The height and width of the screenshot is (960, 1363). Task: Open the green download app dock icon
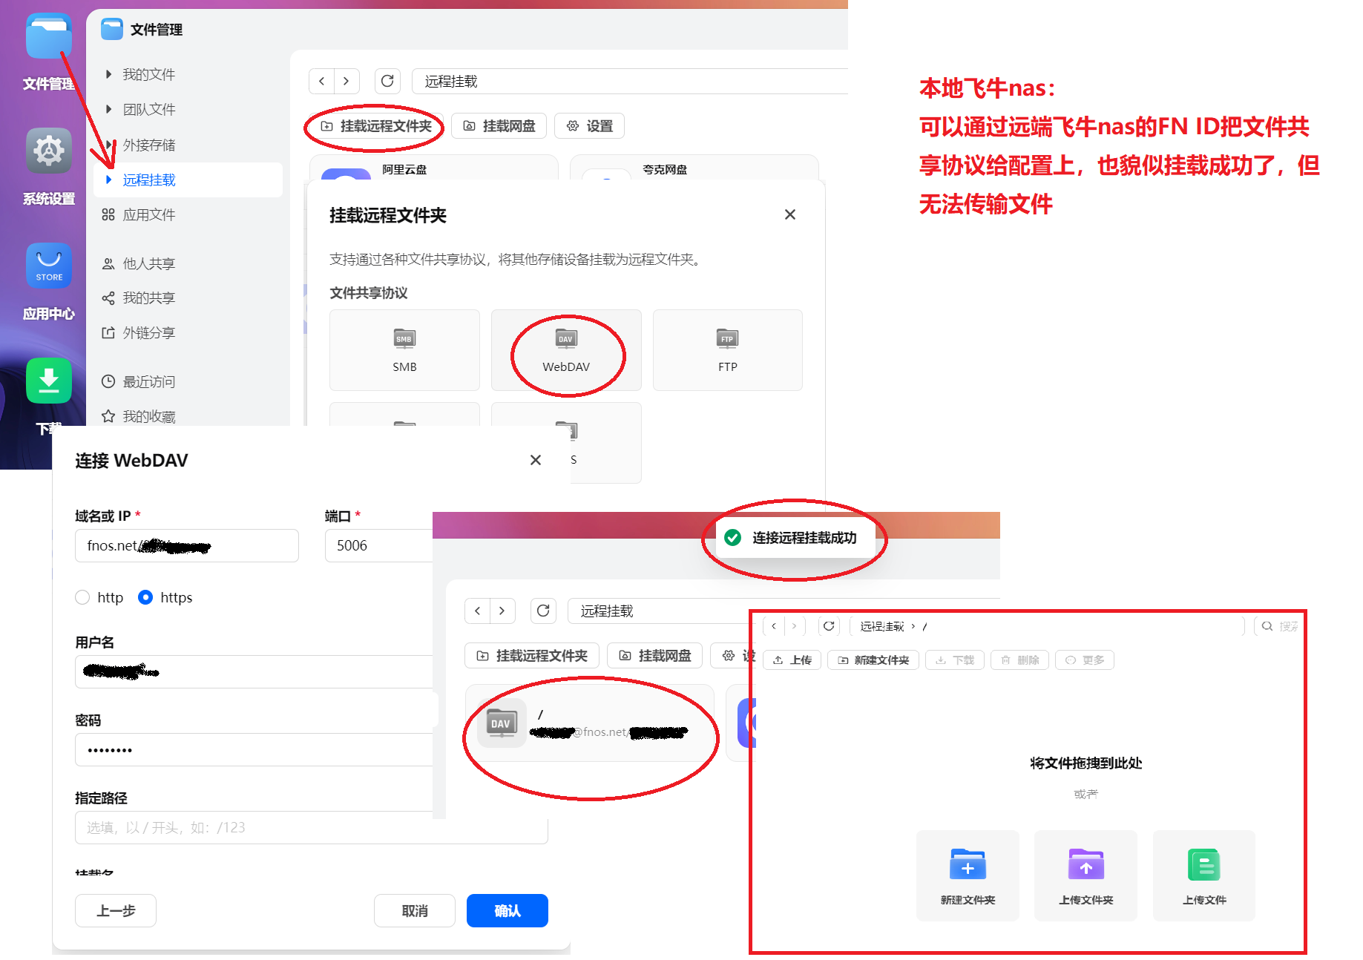tap(49, 381)
